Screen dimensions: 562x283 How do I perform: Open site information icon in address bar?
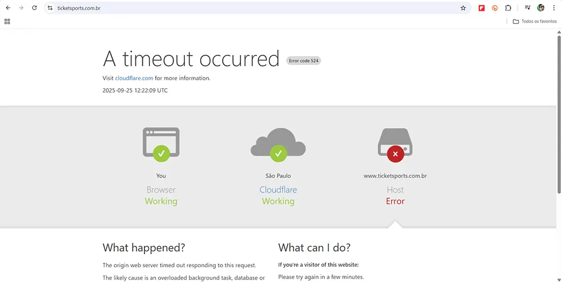(50, 8)
